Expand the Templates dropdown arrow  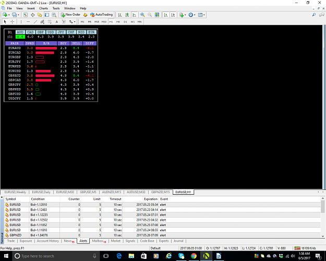click(x=204, y=15)
